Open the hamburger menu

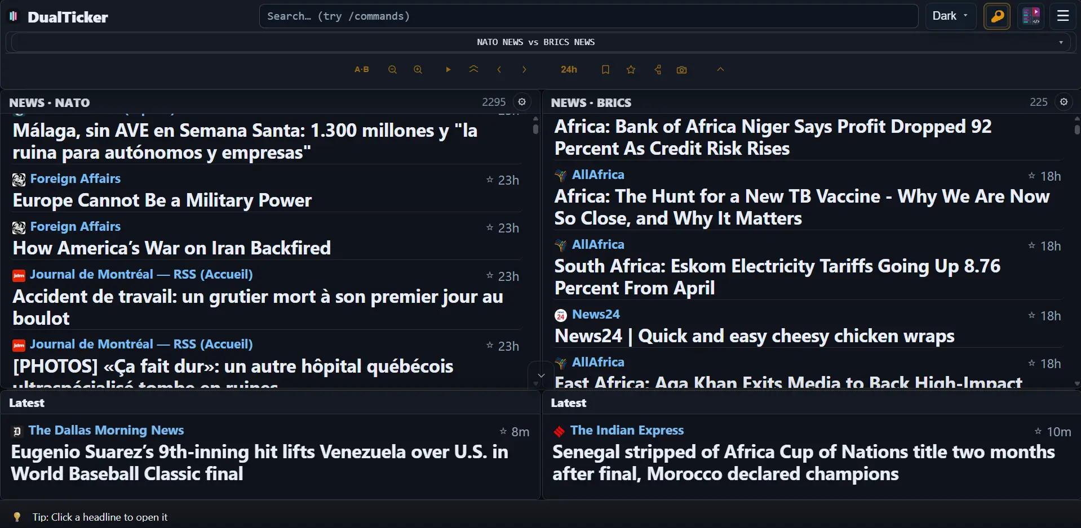coord(1063,16)
